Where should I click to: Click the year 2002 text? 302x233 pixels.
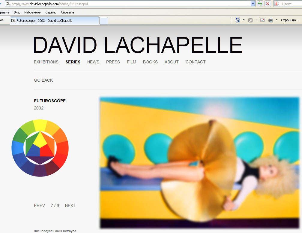pyautogui.click(x=39, y=108)
